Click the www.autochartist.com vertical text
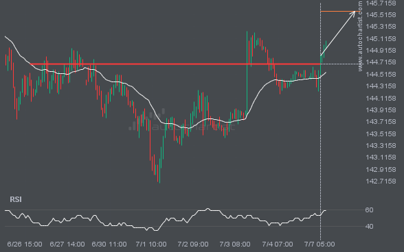404x252 pixels. click(360, 36)
